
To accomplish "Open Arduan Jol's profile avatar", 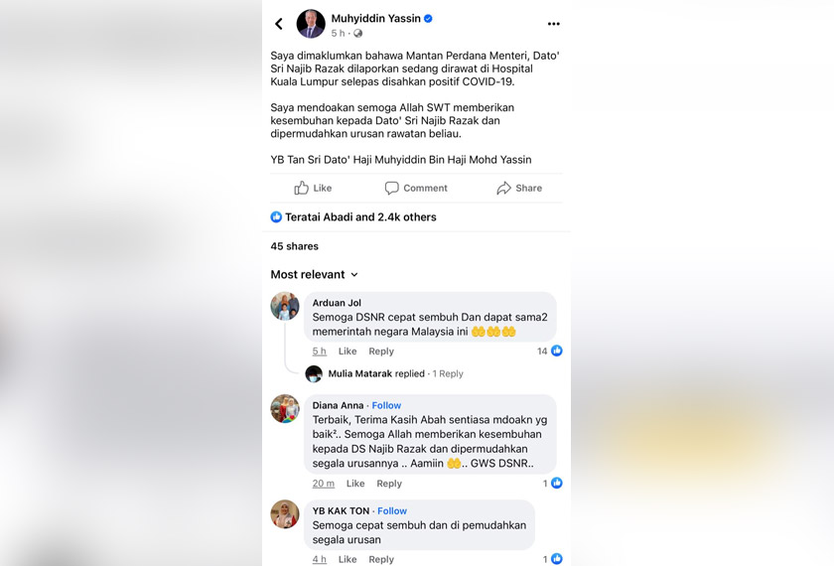I will pos(285,306).
